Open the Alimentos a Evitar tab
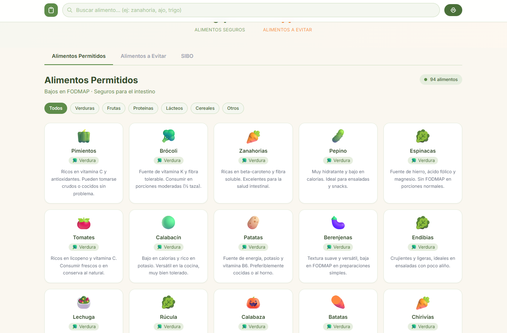 tap(143, 56)
